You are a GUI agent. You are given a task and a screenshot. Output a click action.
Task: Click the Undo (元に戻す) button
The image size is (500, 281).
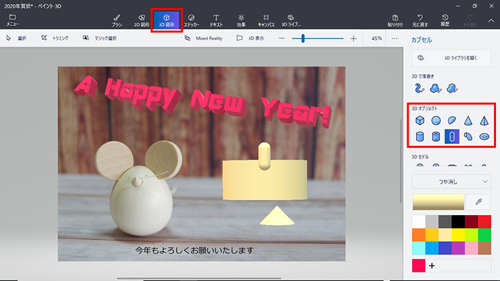420,19
